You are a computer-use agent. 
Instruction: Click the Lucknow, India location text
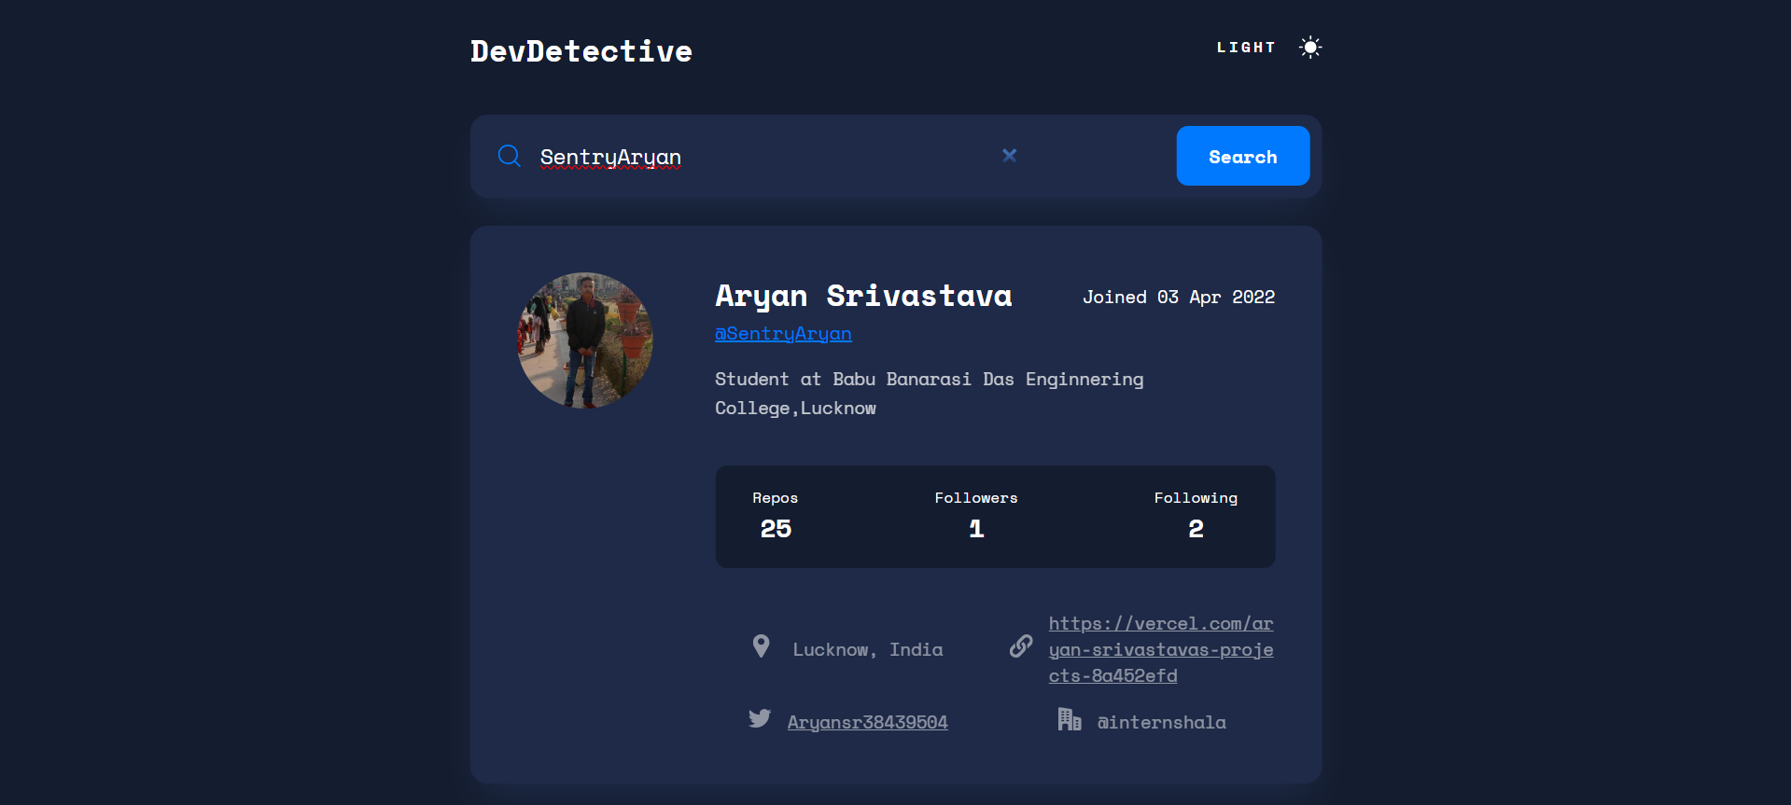tap(867, 649)
